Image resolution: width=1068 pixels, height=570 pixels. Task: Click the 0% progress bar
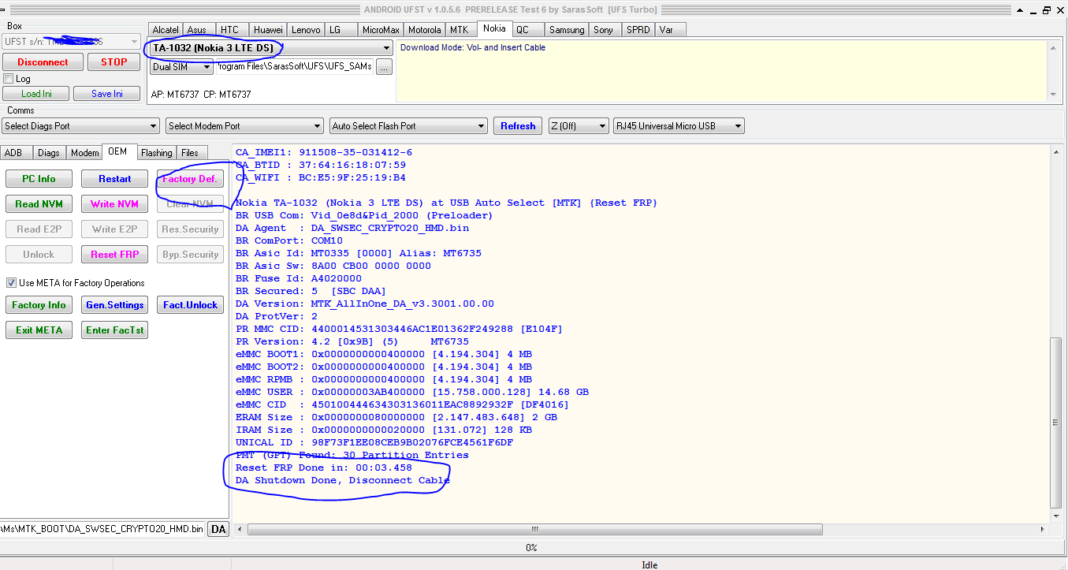pos(531,547)
